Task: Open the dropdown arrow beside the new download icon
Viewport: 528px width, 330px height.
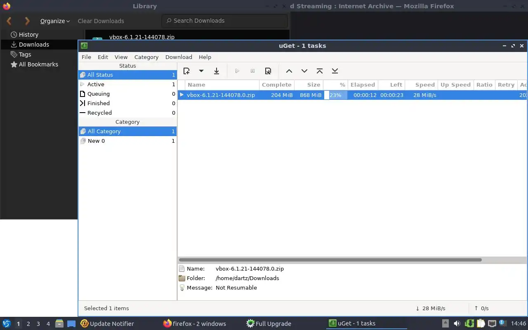Action: click(x=201, y=71)
